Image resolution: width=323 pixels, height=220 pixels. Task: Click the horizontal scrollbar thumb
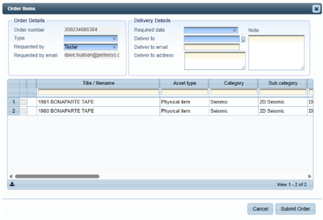(57, 176)
